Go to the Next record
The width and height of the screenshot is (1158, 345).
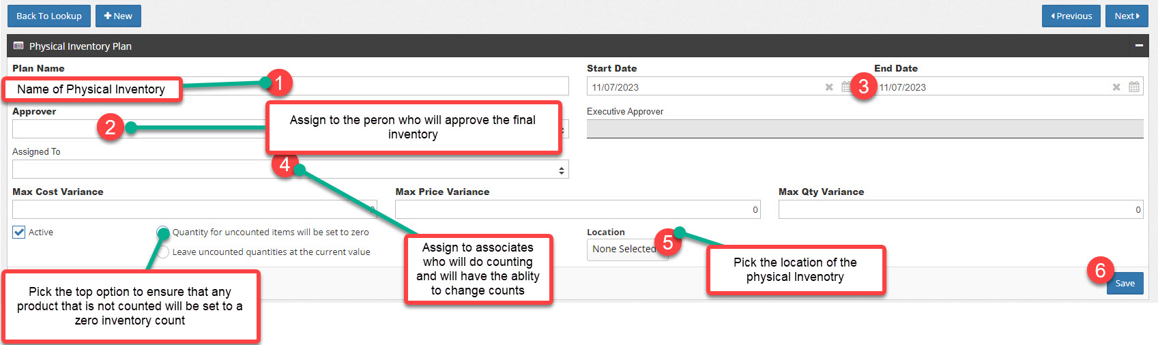point(1127,16)
